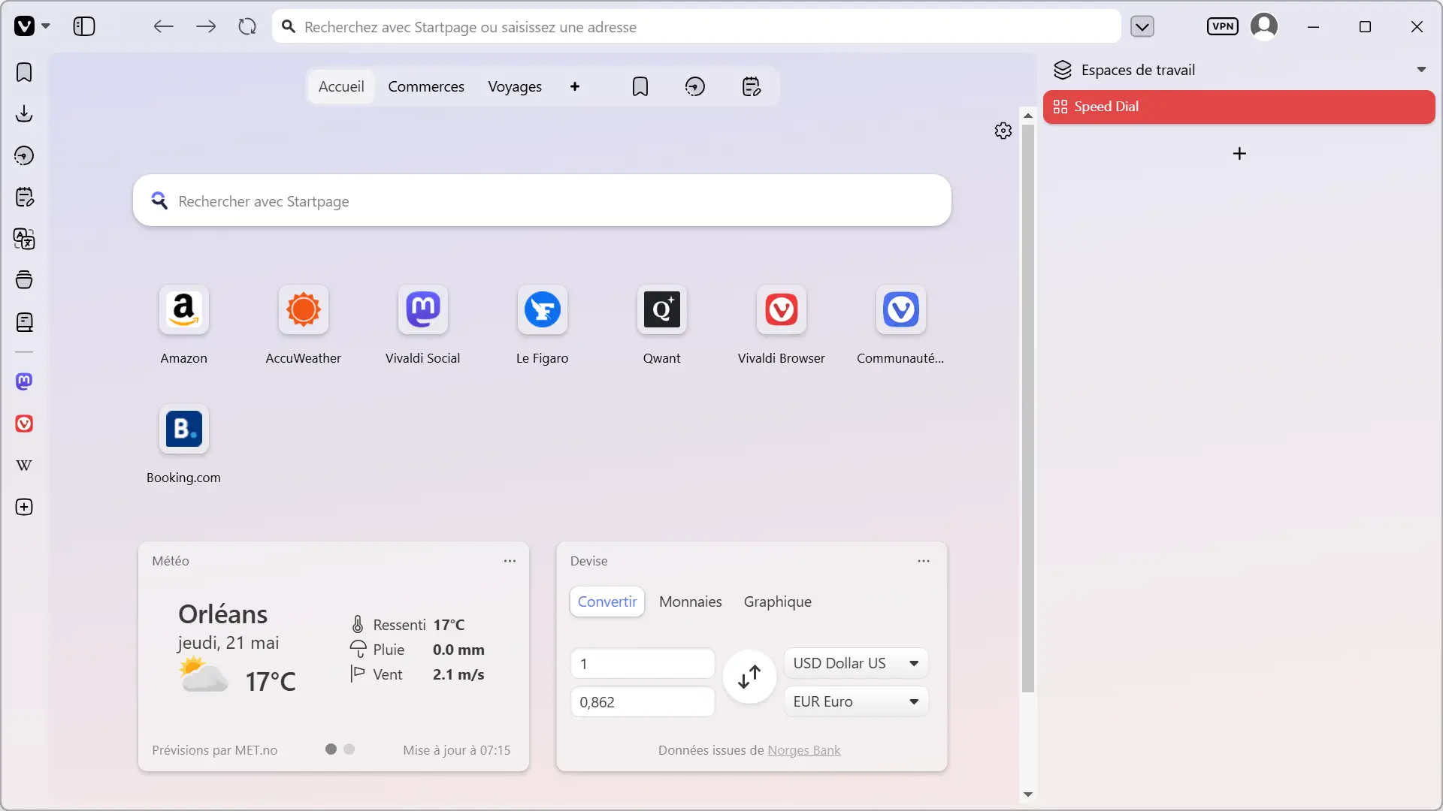This screenshot has height=811, width=1443.
Task: Click the Orléans city name
Action: click(222, 614)
